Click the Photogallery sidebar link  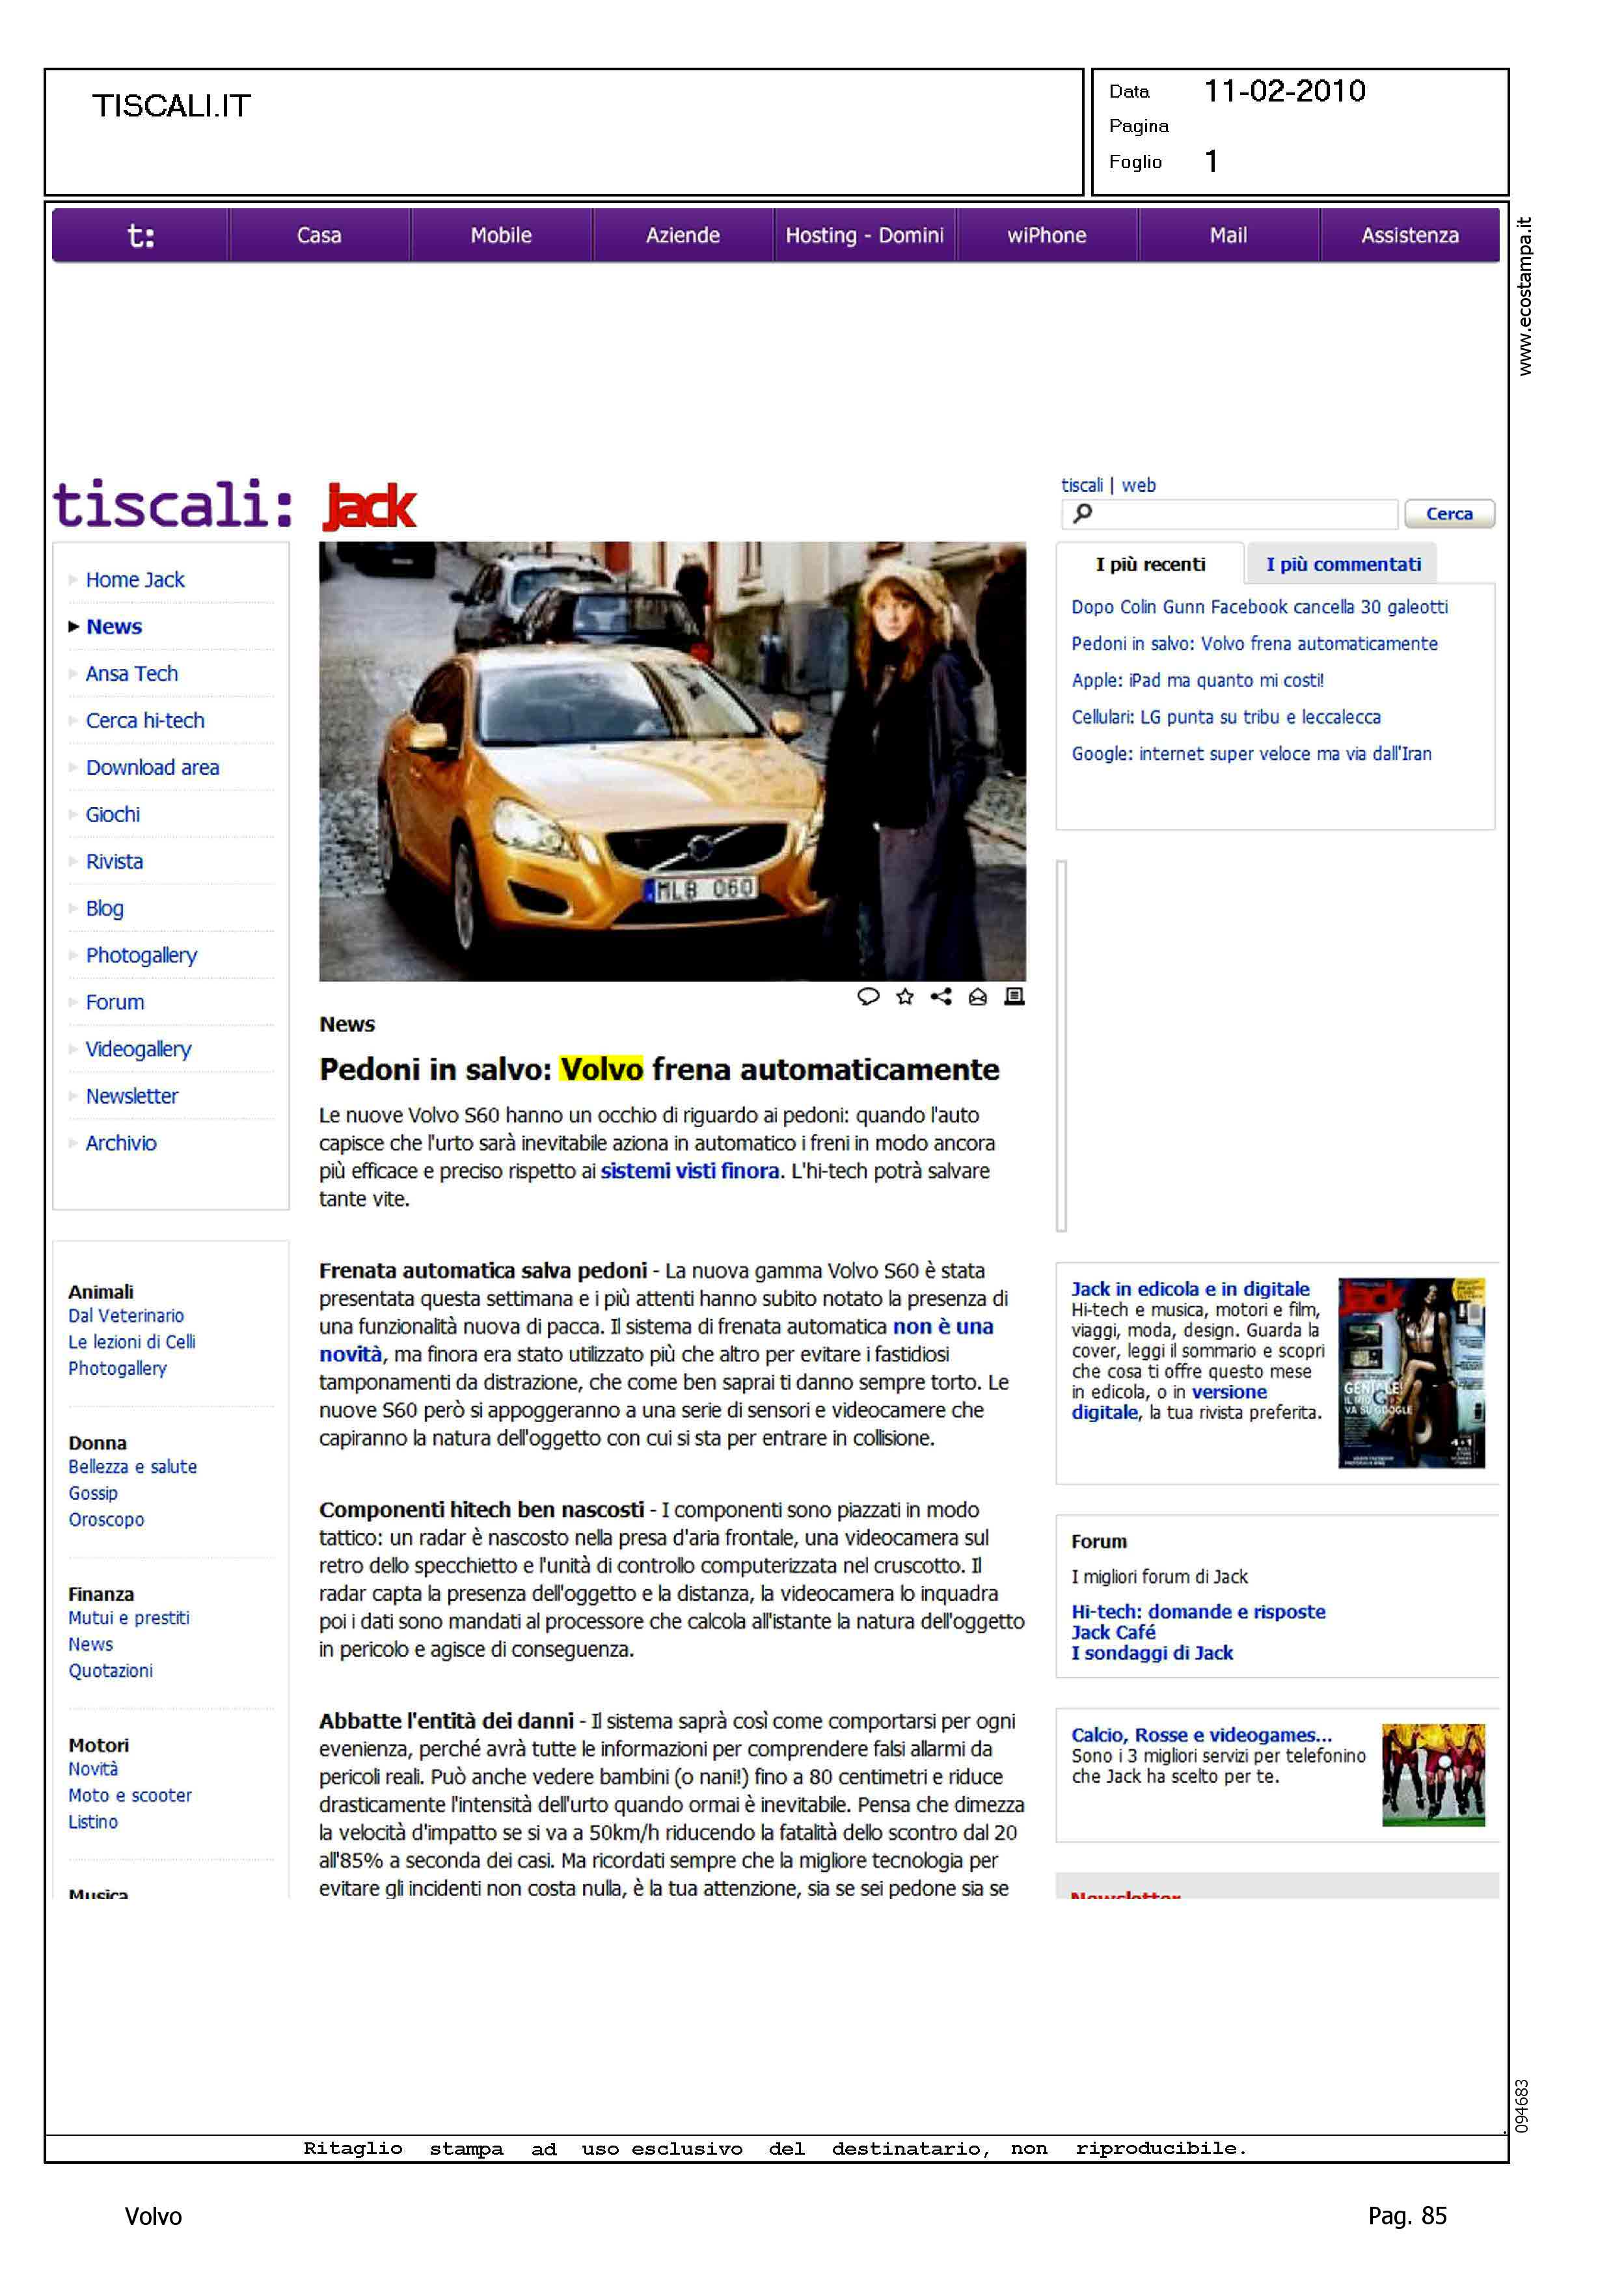(x=141, y=955)
